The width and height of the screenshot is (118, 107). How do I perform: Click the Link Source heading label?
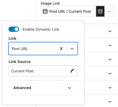click(20, 62)
